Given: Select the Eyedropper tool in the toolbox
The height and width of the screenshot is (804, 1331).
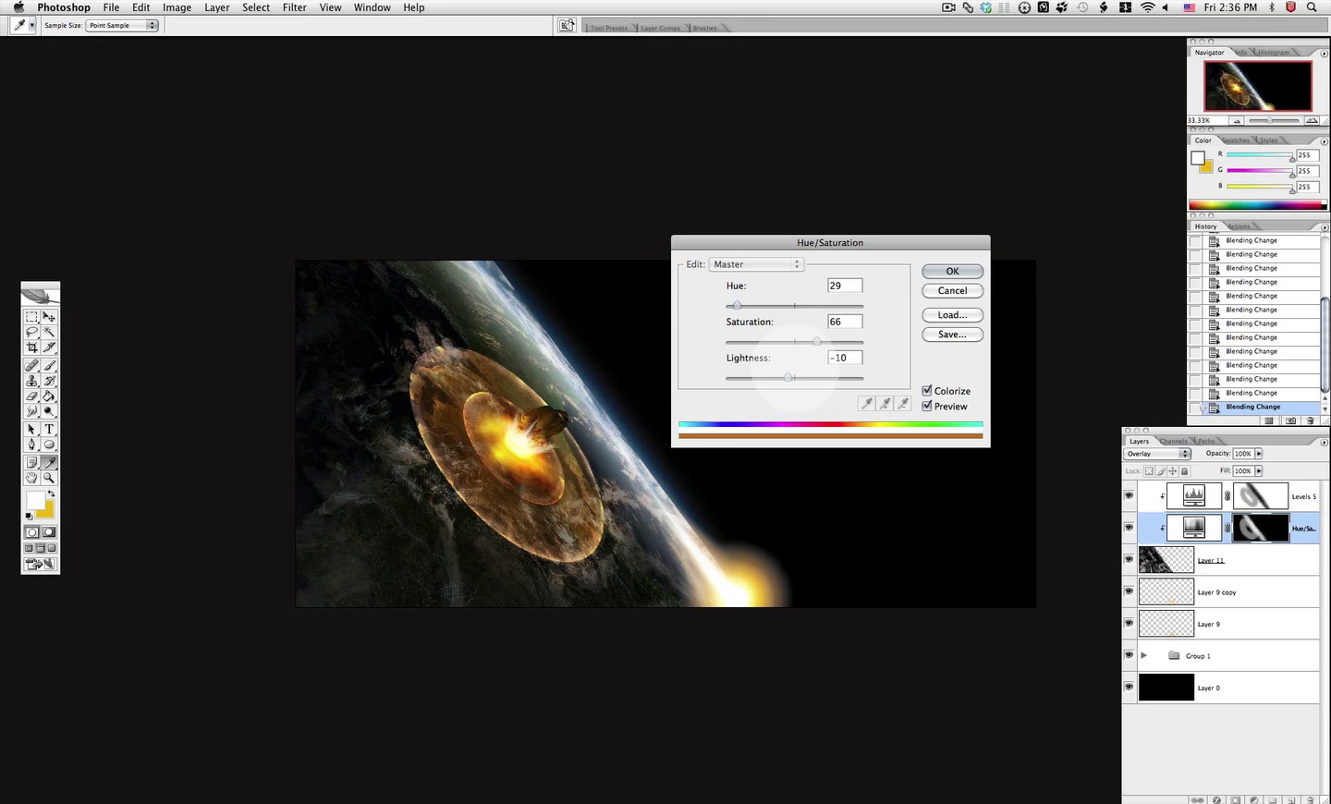Looking at the screenshot, I should click(x=49, y=462).
